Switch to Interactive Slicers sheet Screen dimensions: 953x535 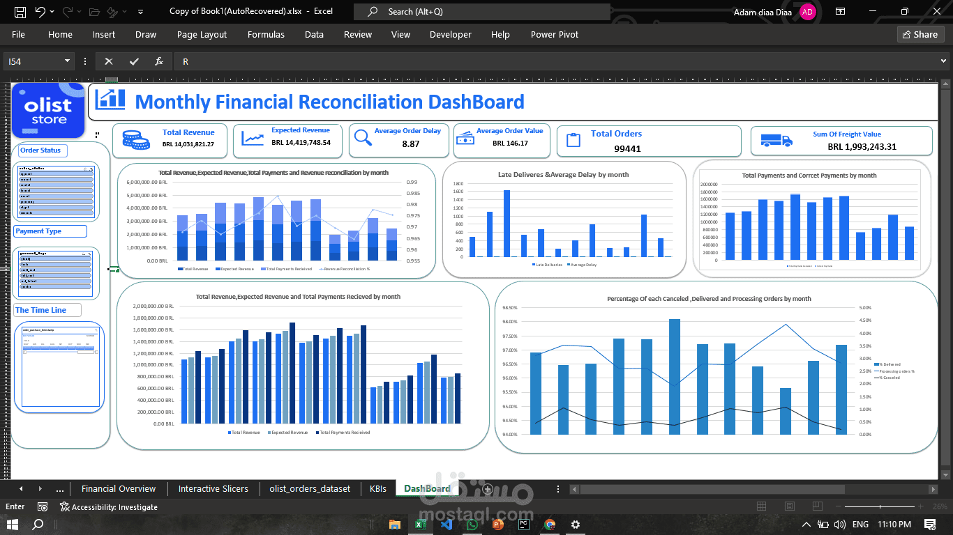(213, 489)
